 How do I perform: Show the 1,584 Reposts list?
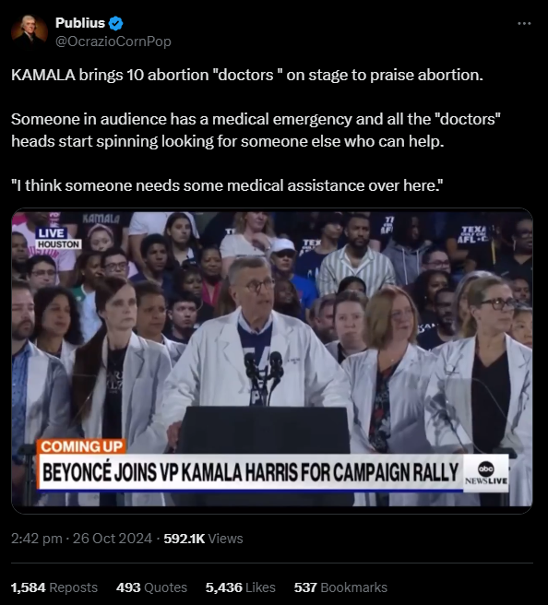[x=54, y=587]
